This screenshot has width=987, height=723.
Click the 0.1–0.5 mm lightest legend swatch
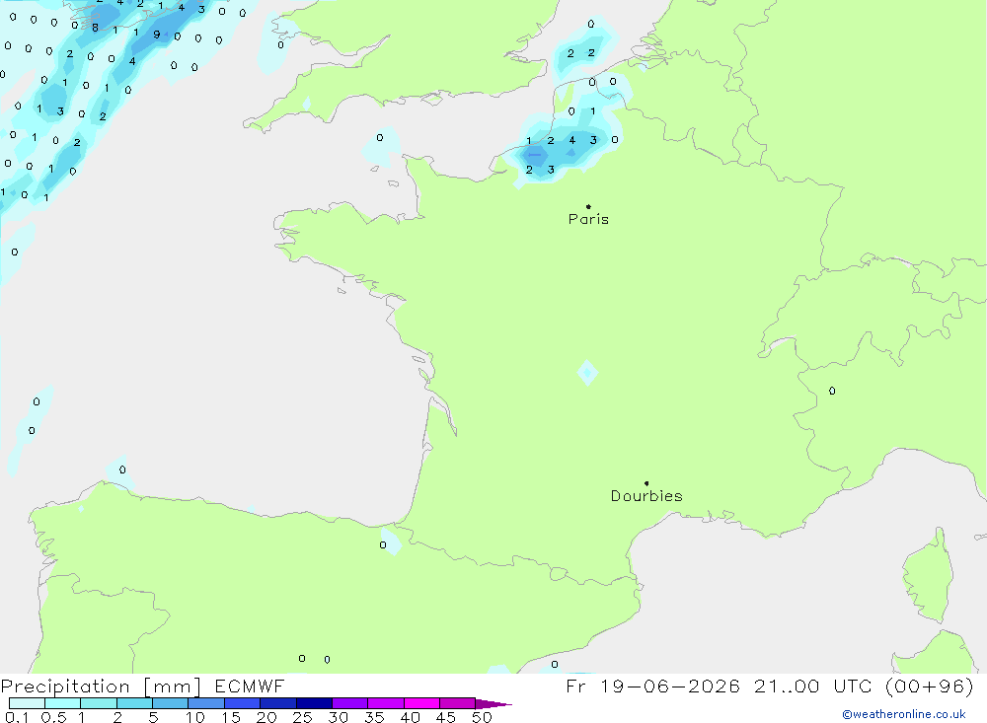click(x=27, y=703)
